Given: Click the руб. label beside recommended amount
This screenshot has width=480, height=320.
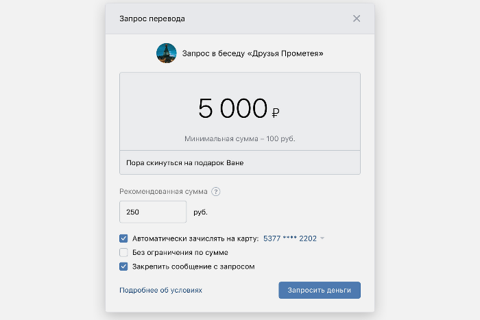Looking at the screenshot, I should point(200,212).
